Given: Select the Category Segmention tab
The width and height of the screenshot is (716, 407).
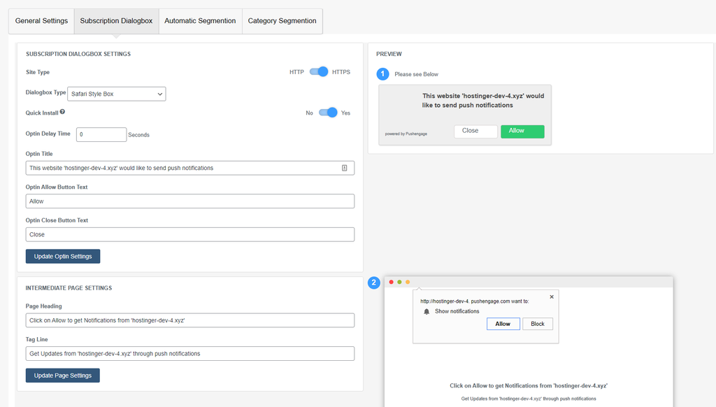Looking at the screenshot, I should tap(282, 21).
